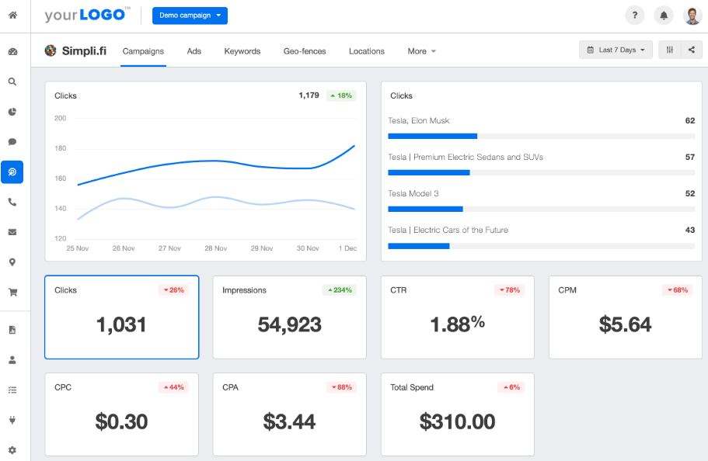Open the home icon in the sidebar

[x=12, y=15]
